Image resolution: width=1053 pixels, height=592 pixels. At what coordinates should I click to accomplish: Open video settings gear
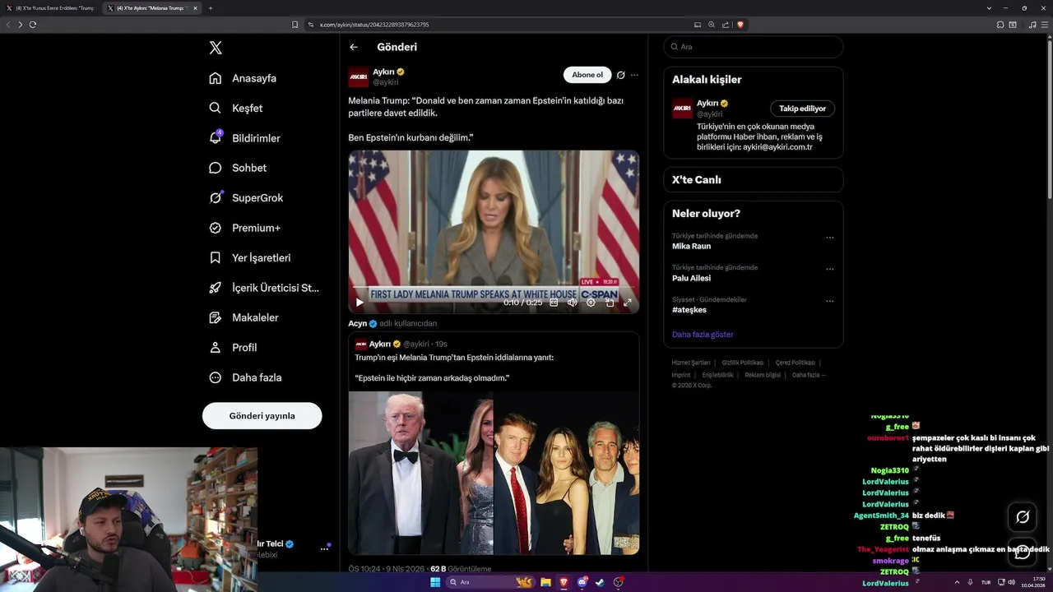tap(591, 303)
